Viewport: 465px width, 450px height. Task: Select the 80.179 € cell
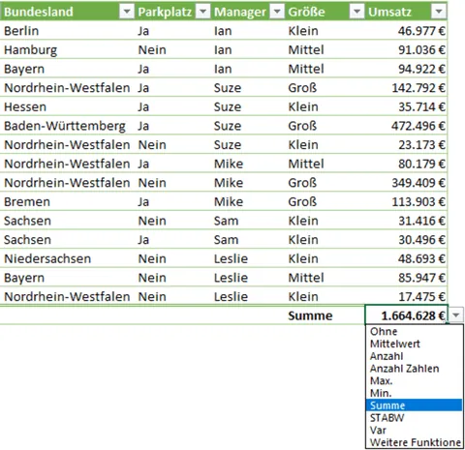(406, 164)
